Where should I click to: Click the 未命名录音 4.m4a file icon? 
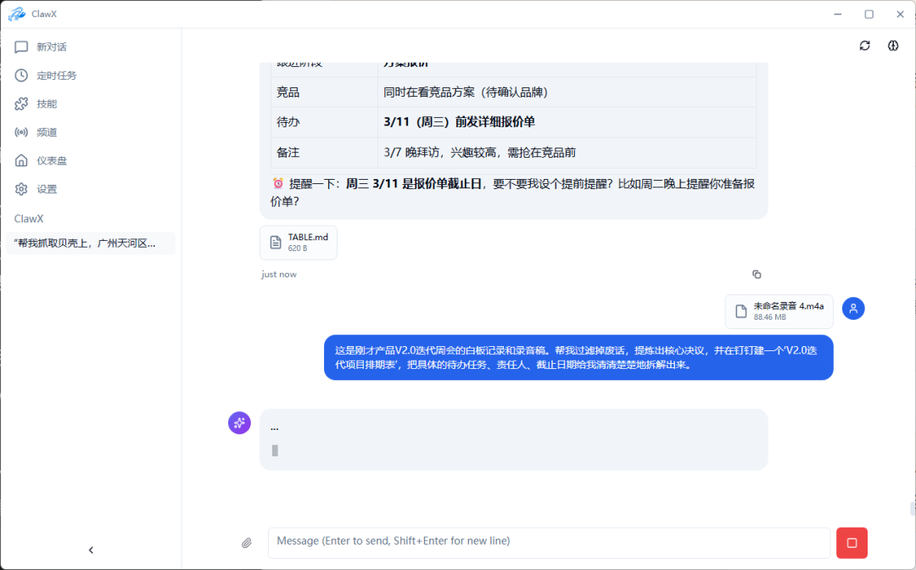point(740,311)
